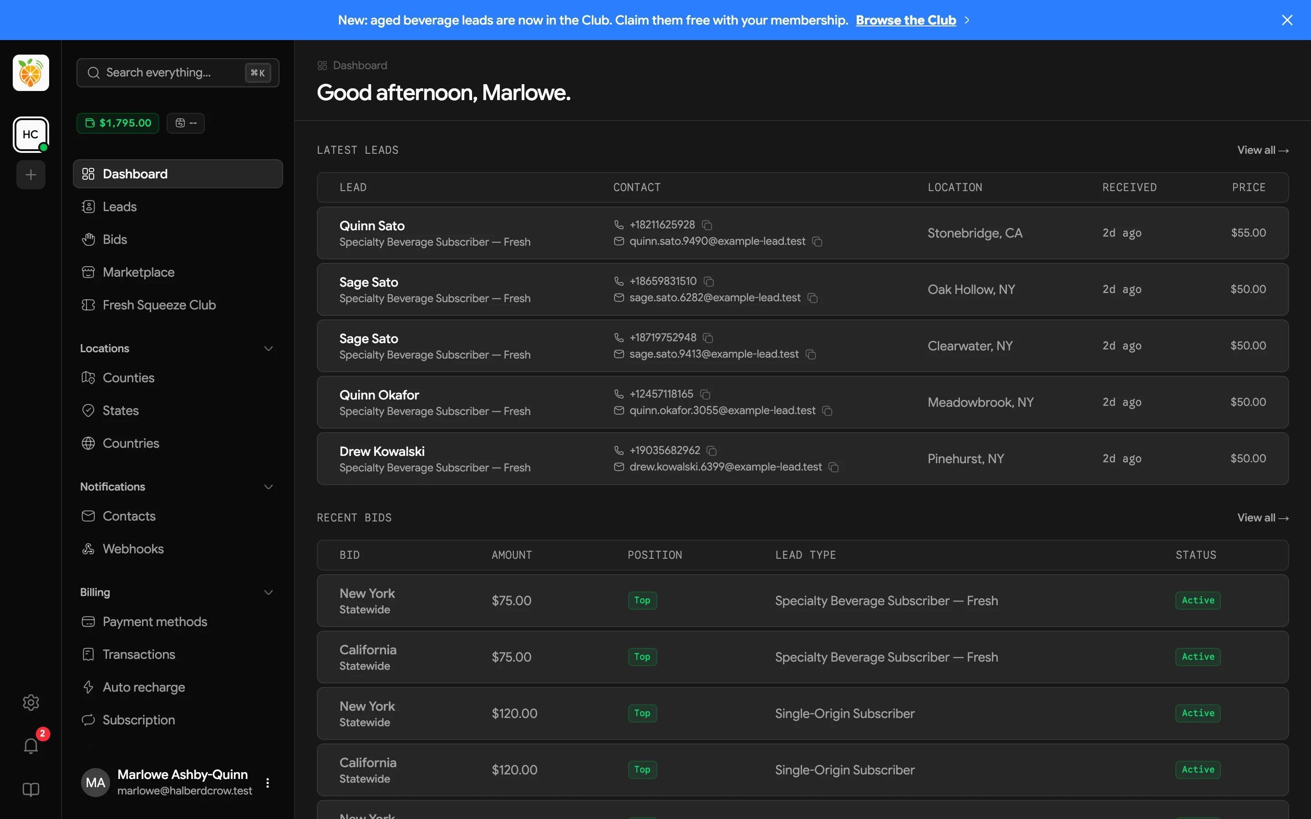Viewport: 1311px width, 819px height.
Task: Copy sage.sato.6282 email address
Action: tap(813, 298)
